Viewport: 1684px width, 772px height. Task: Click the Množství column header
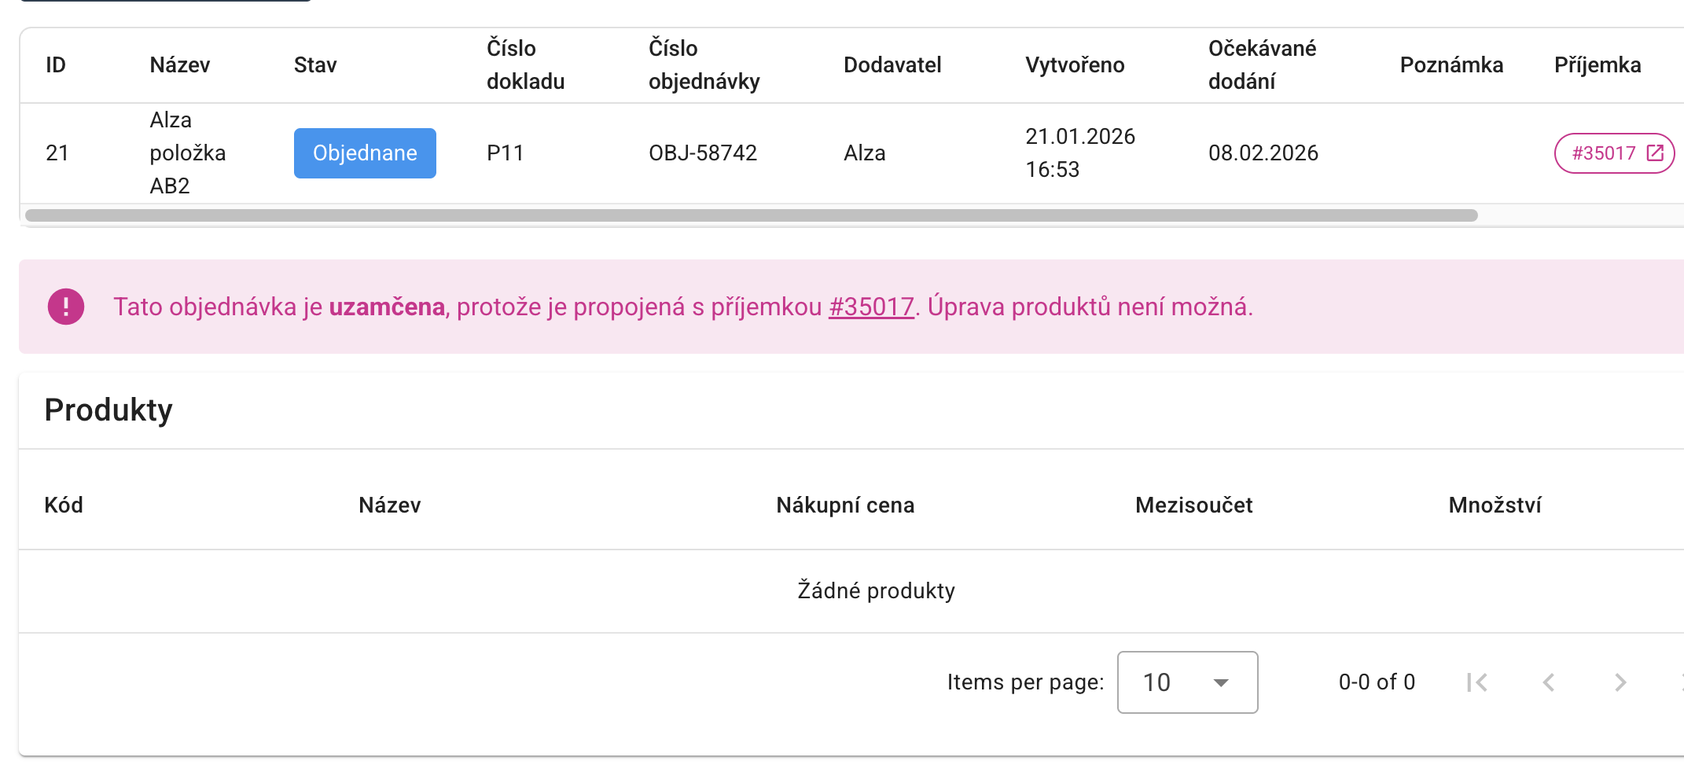pyautogui.click(x=1495, y=505)
